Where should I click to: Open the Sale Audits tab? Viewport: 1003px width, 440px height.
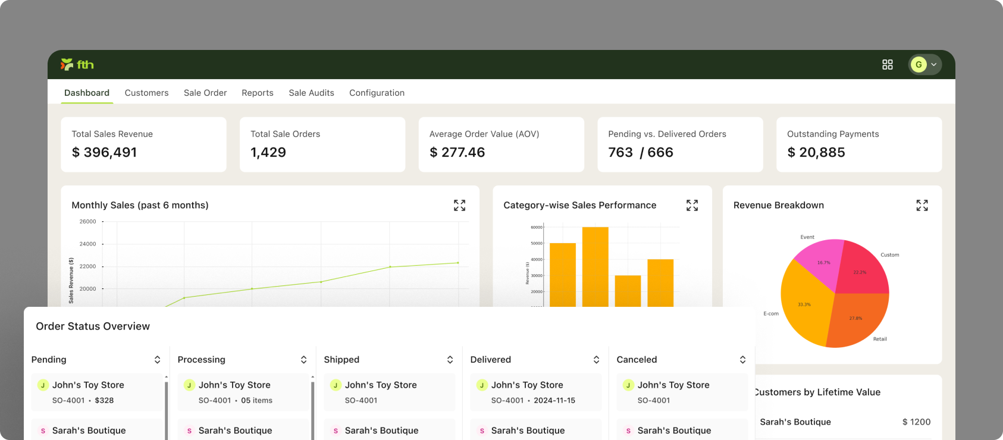pos(311,93)
